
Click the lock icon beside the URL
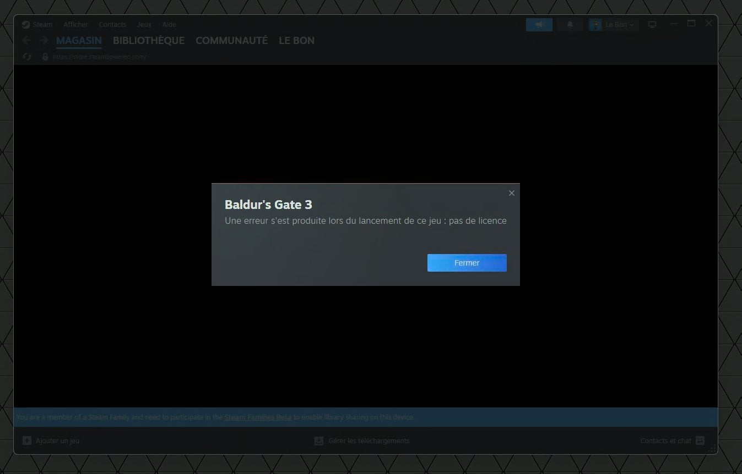tap(45, 57)
